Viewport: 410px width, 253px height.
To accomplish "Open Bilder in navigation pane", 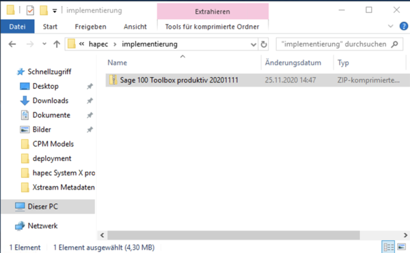I will 42,130.
